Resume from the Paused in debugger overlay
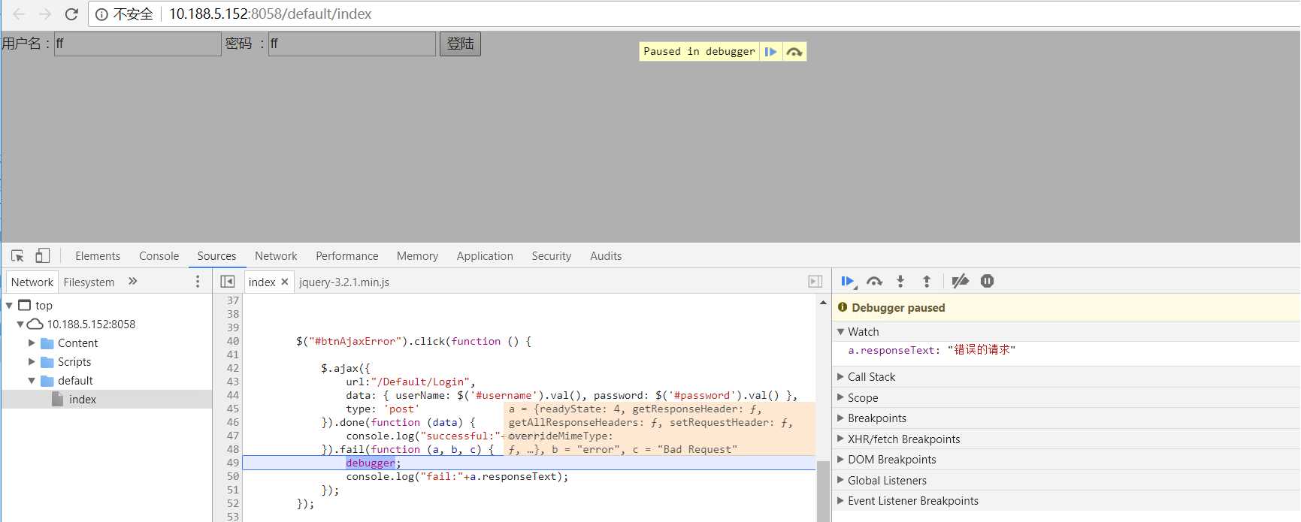Image resolution: width=1301 pixels, height=522 pixels. 770,52
